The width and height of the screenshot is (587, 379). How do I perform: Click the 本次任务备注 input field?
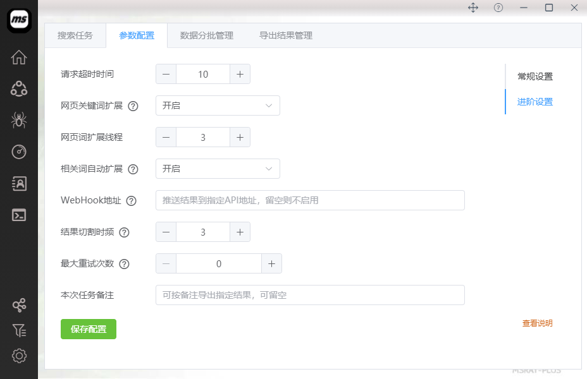tap(311, 295)
